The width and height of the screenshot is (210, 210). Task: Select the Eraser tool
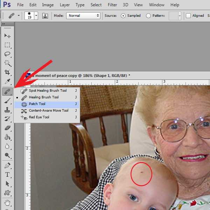(7, 128)
